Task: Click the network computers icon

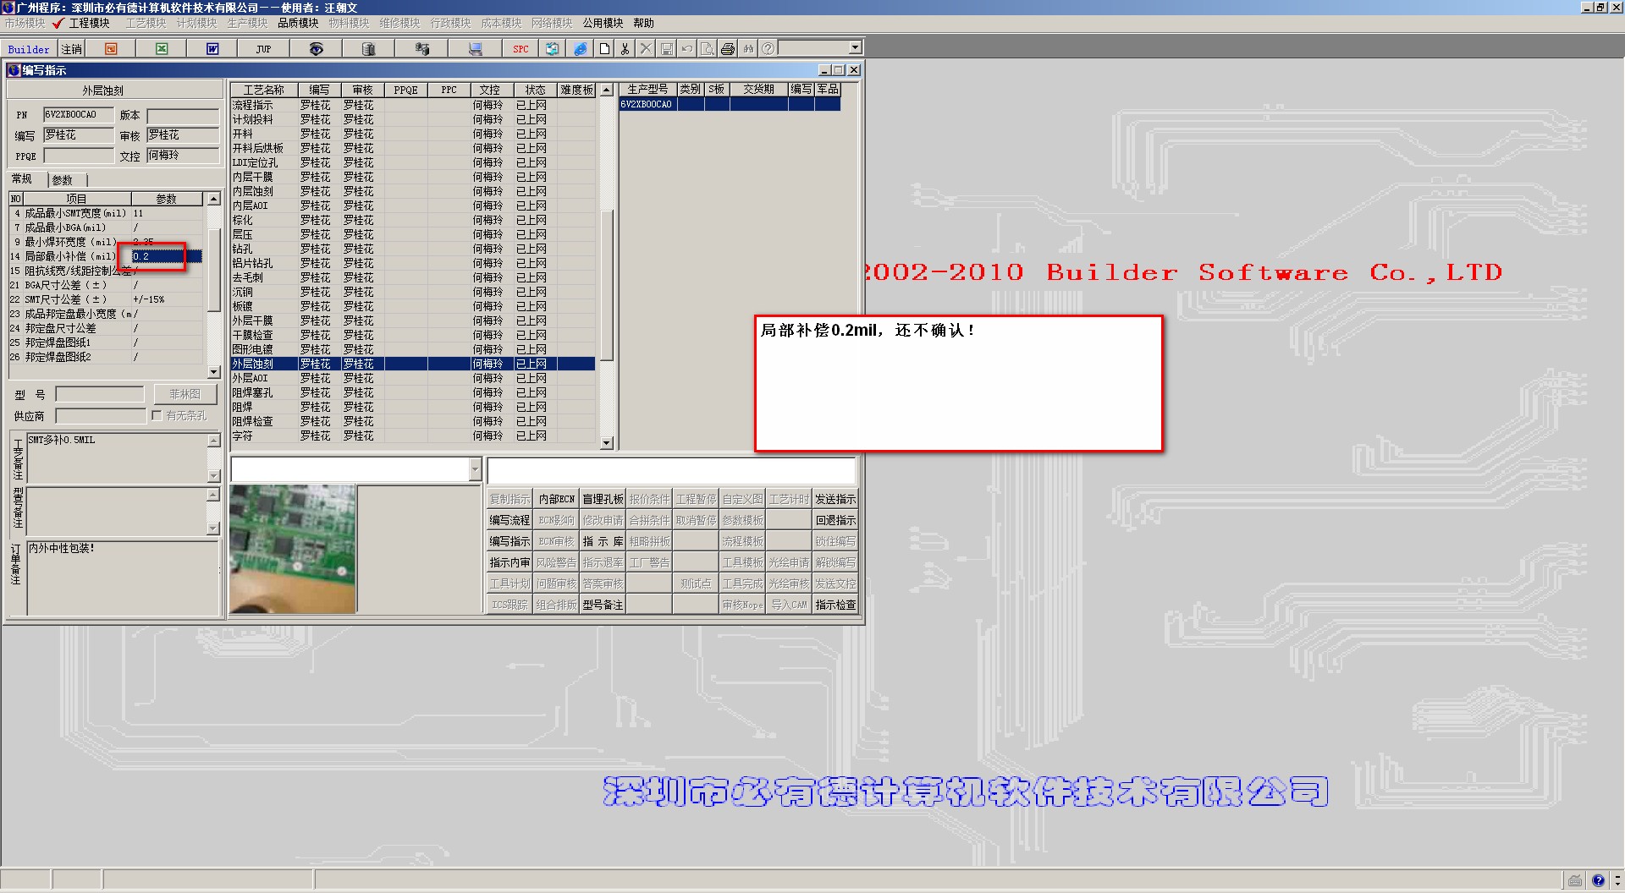Action: pos(421,49)
